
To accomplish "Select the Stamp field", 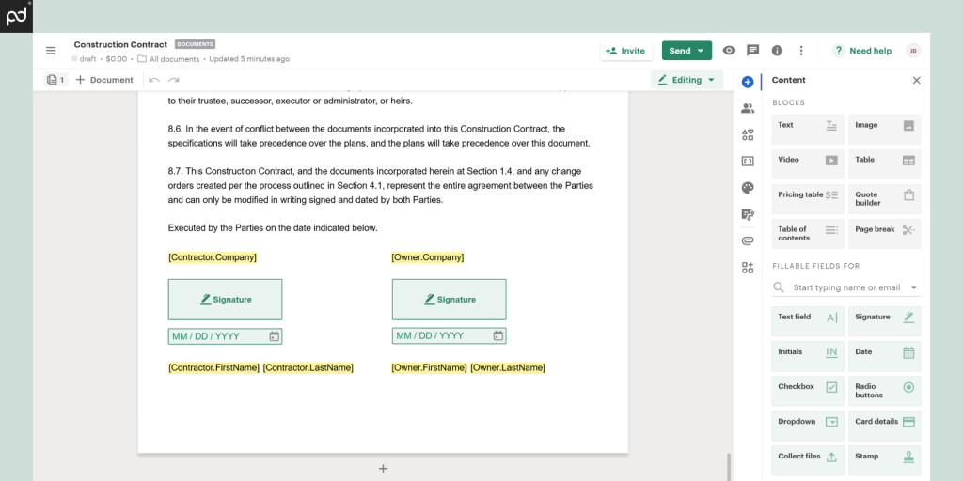I will pyautogui.click(x=884, y=460).
